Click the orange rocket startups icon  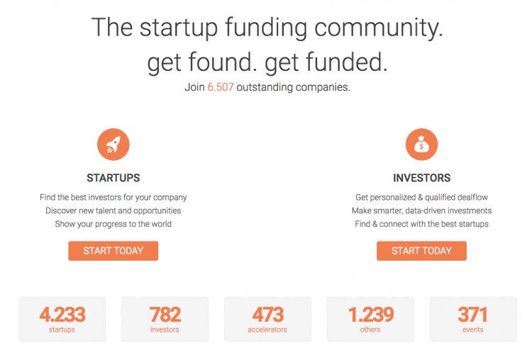click(113, 145)
